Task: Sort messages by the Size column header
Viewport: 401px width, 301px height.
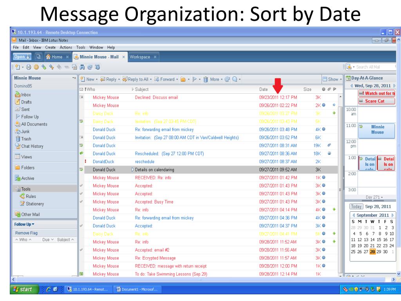Action: pos(307,89)
